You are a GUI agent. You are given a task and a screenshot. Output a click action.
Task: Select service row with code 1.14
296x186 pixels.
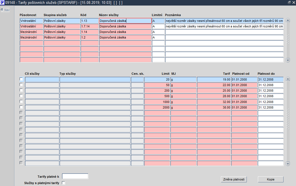tap(151, 32)
